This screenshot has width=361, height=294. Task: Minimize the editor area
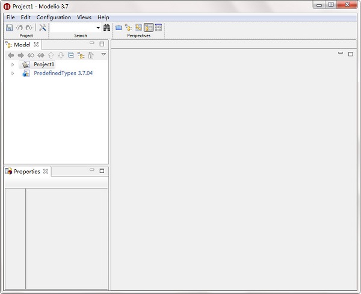point(341,53)
